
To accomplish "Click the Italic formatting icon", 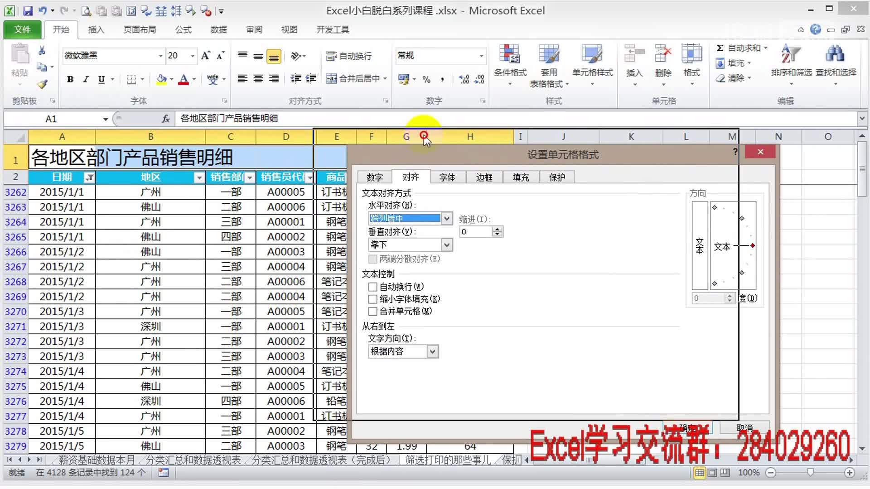I will click(x=86, y=79).
